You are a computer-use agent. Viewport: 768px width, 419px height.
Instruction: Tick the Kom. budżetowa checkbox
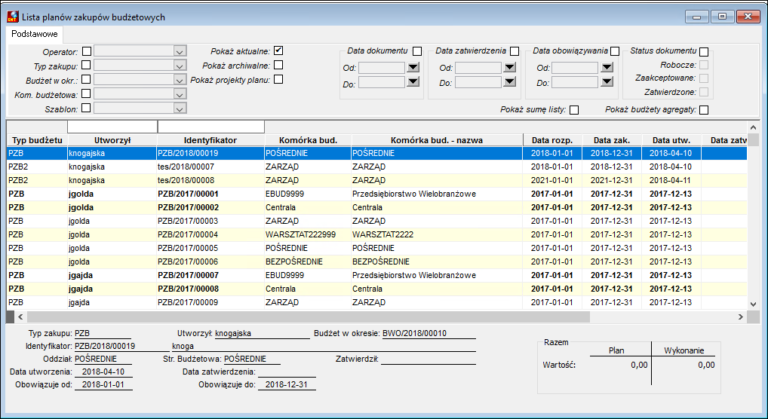tap(86, 93)
